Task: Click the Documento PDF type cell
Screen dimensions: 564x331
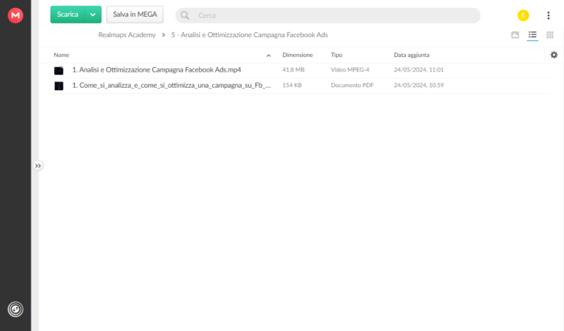Action: [x=352, y=85]
